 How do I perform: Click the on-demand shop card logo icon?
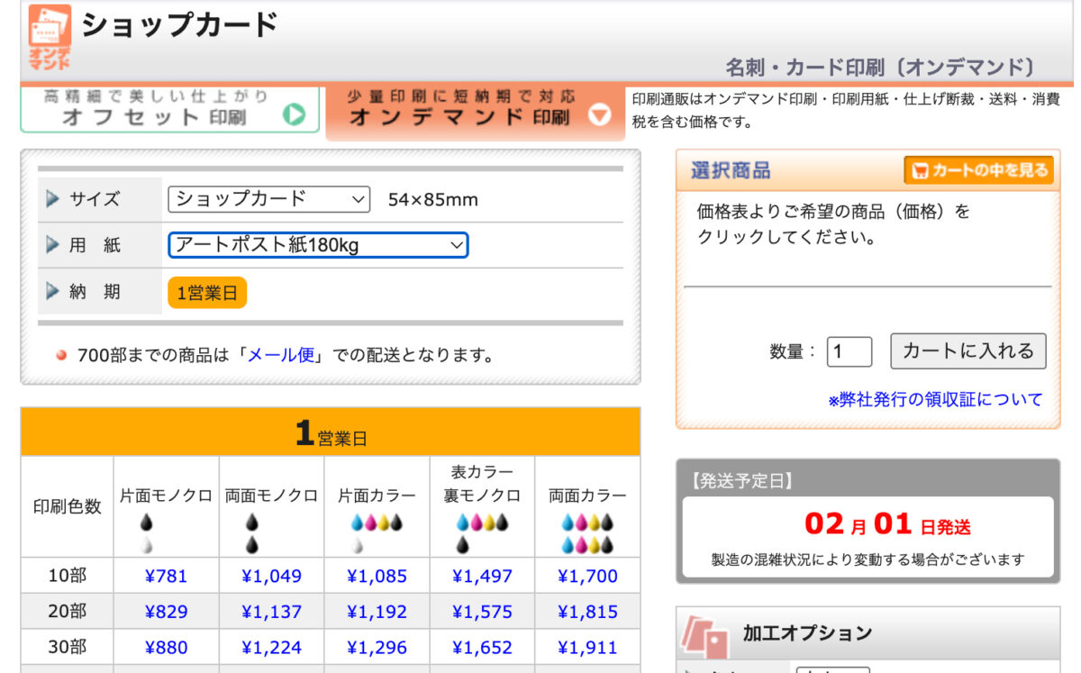coord(50,36)
